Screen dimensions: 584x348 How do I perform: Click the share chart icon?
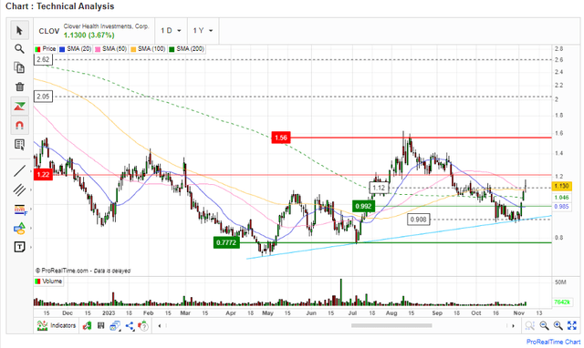pos(130,326)
